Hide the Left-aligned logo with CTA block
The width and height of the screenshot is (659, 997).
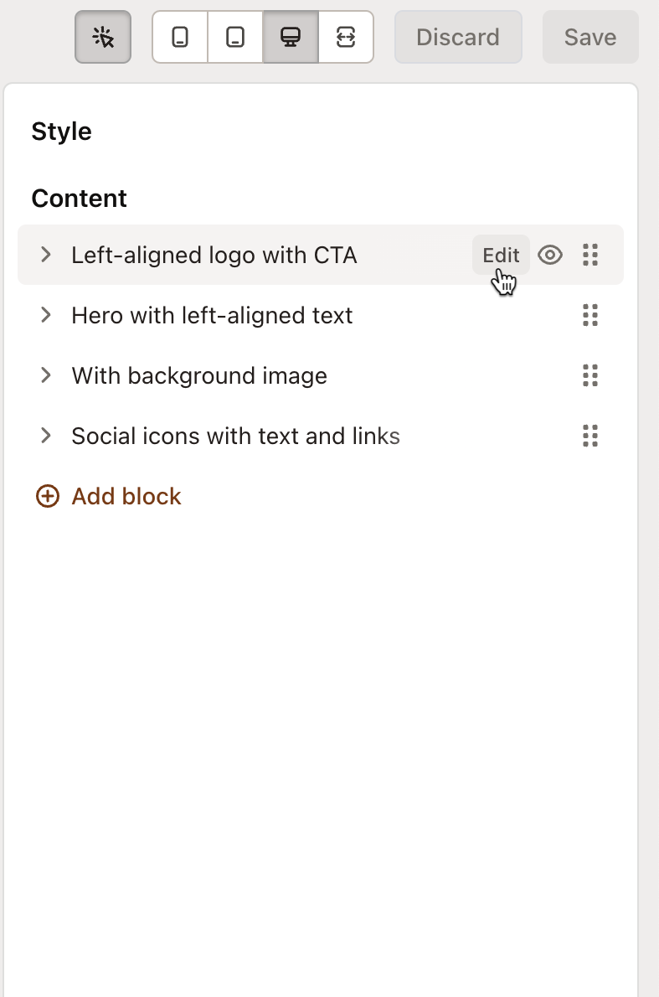pos(550,255)
